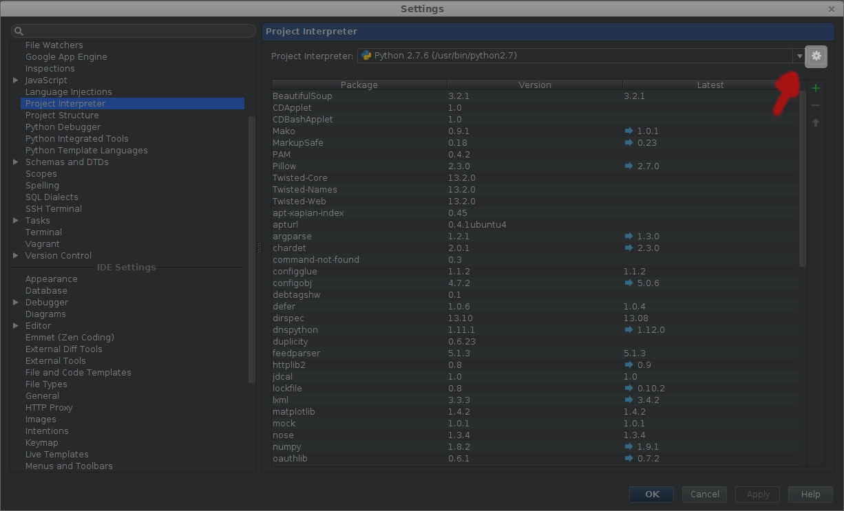Select Project Interpreter in the tree
844x511 pixels.
(133, 104)
